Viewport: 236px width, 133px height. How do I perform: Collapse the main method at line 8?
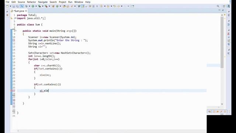[x=16, y=31]
